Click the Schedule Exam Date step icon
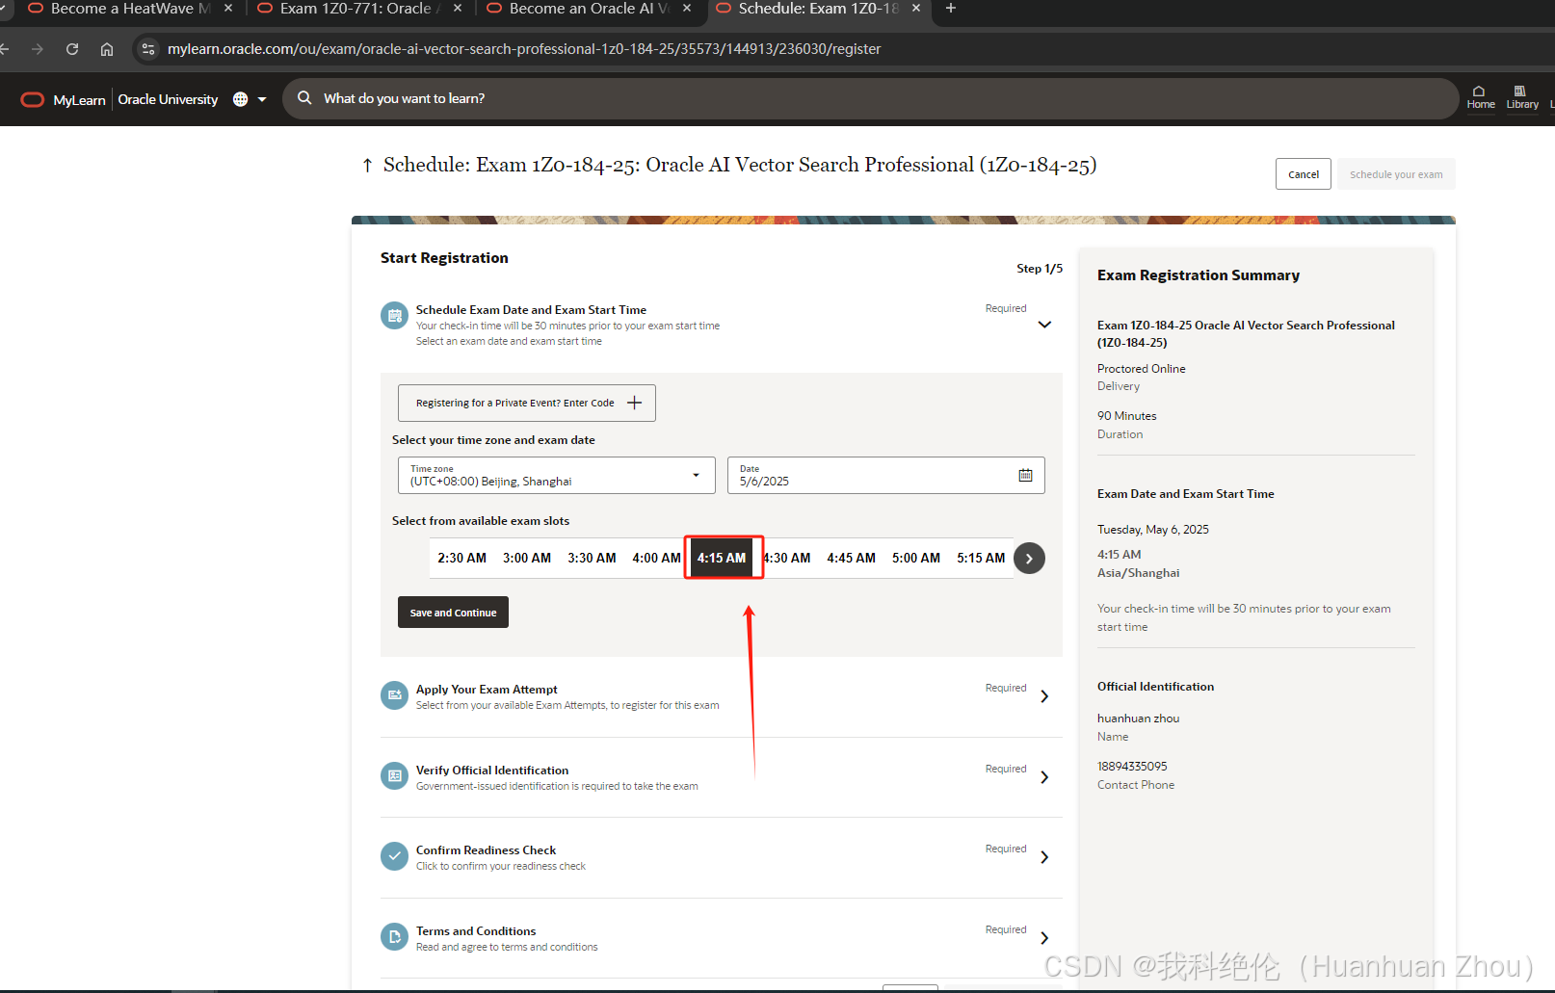The height and width of the screenshot is (993, 1555). point(394,316)
